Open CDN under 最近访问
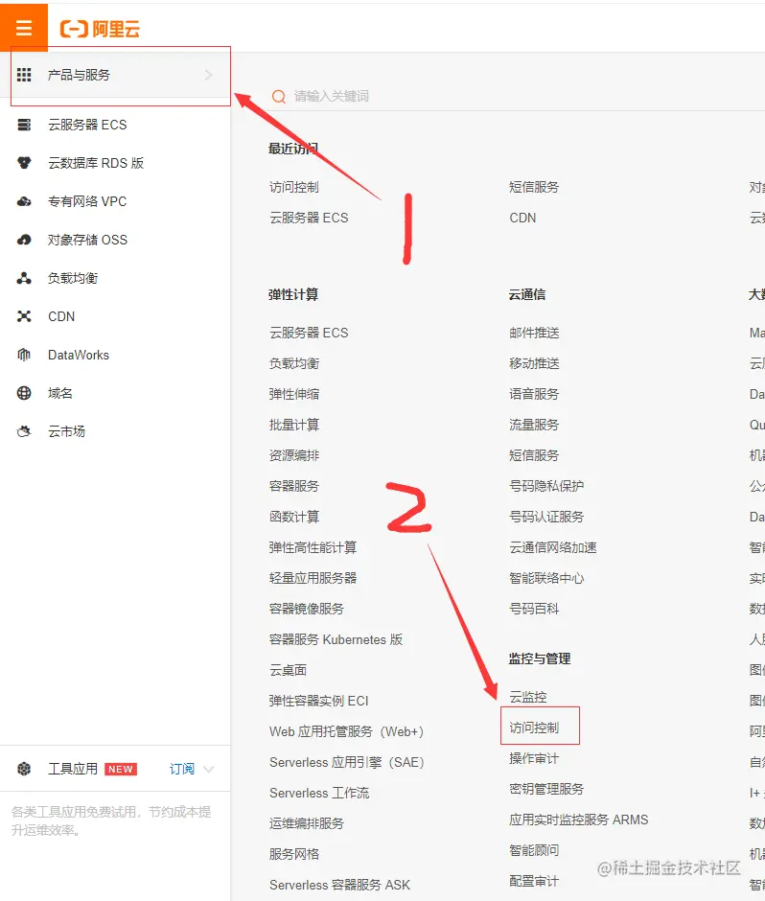 522,218
